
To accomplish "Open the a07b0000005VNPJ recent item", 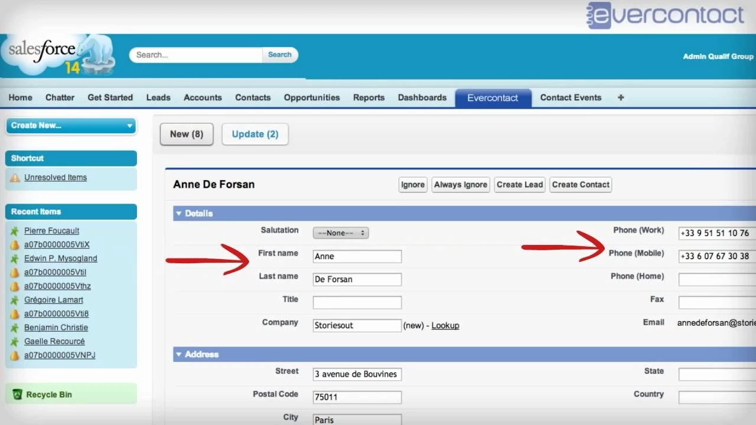I will pyautogui.click(x=60, y=355).
